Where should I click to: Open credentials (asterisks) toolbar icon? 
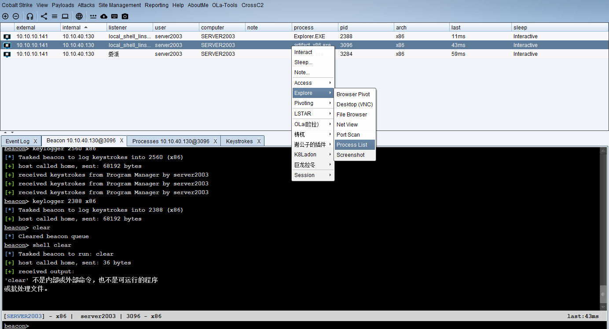(93, 16)
